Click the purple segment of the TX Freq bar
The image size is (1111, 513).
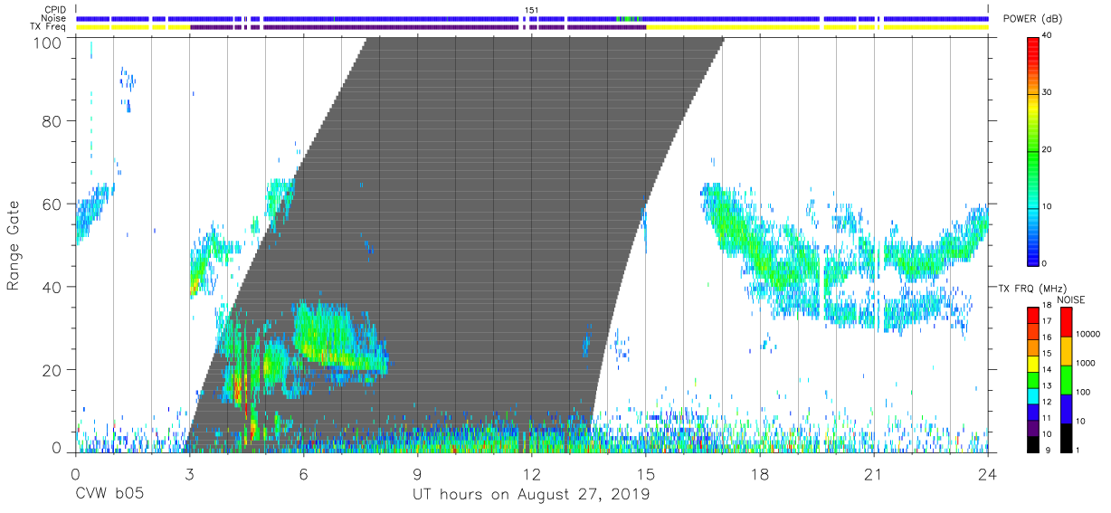pyautogui.click(x=418, y=27)
